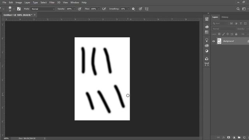Filter layers for shape layers icon
This screenshot has width=249, height=140.
tap(245, 23)
